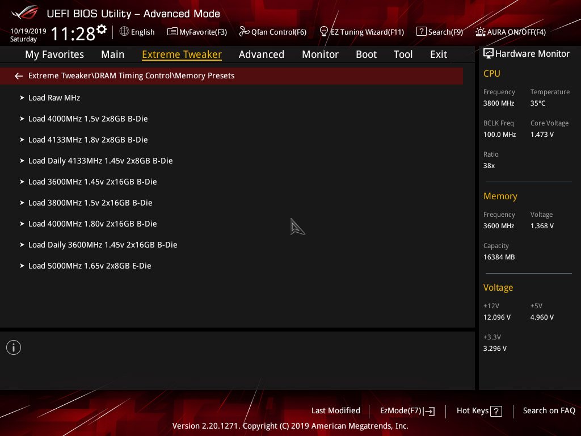The image size is (581, 436).
Task: Go back using the left arrow icon
Action: click(19, 76)
